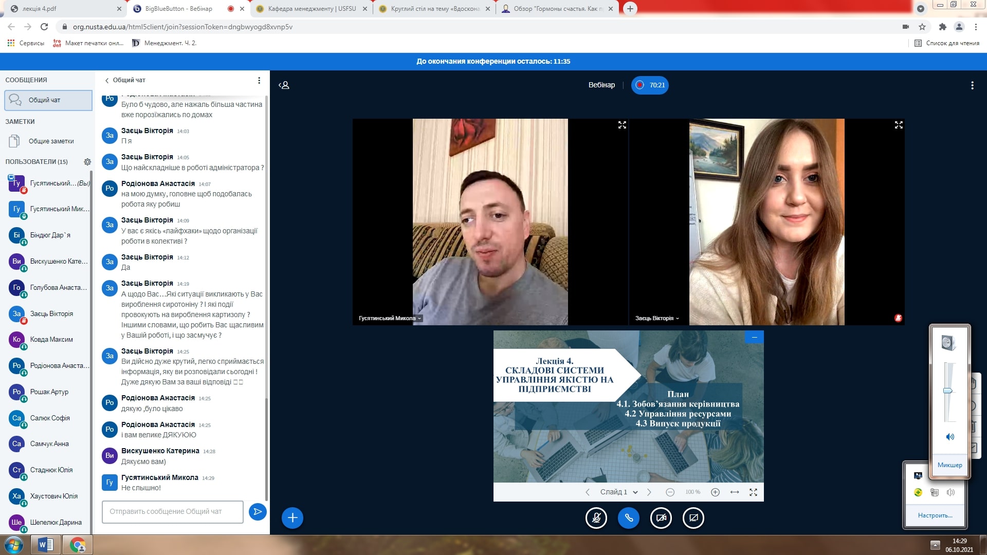Zoom in on the presentation slide

pyautogui.click(x=715, y=492)
